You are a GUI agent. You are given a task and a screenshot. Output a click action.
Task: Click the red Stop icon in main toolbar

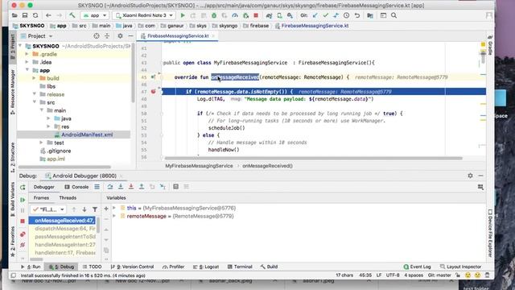pyautogui.click(x=256, y=15)
